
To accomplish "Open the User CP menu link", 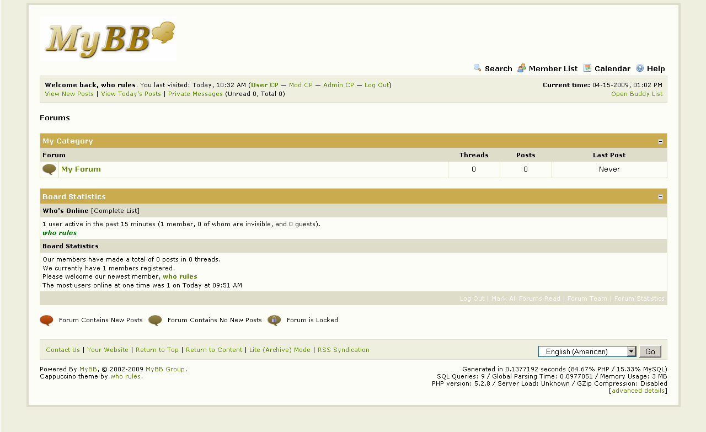I will (x=265, y=85).
